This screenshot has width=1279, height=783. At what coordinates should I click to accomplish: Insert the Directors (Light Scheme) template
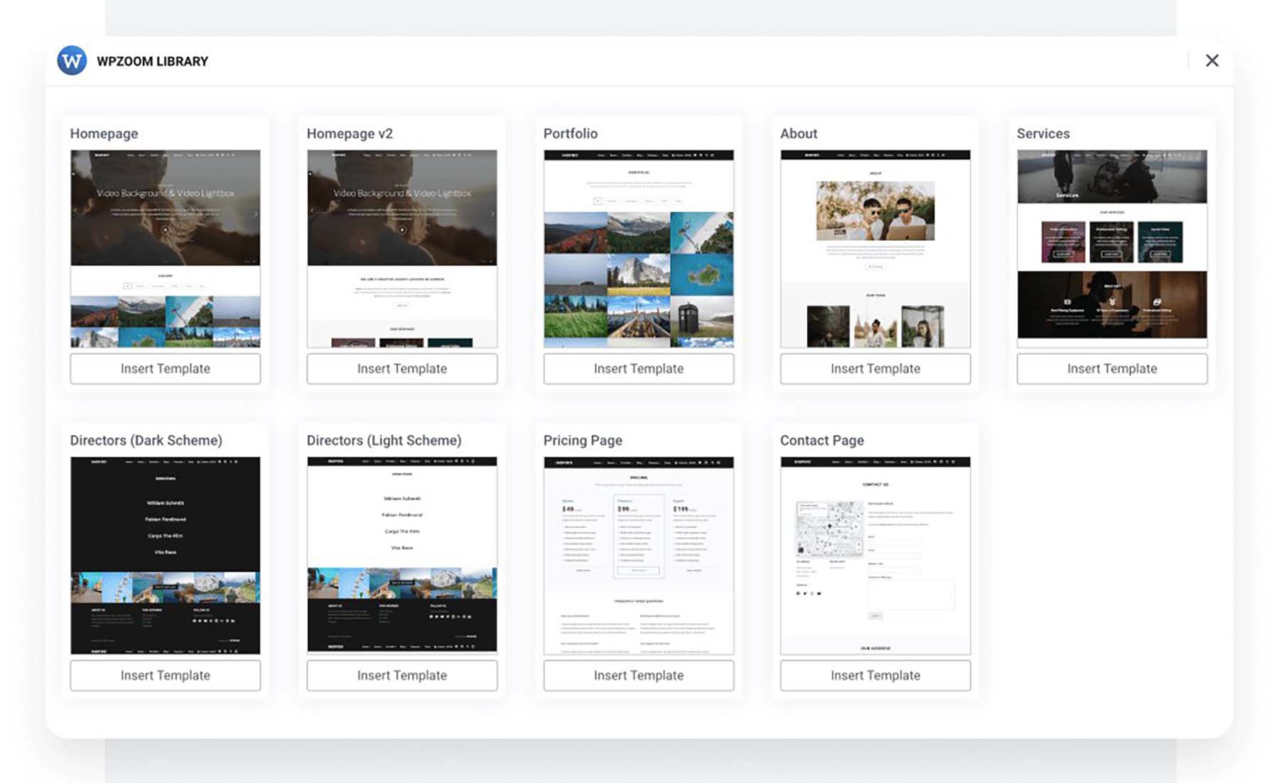coord(401,675)
